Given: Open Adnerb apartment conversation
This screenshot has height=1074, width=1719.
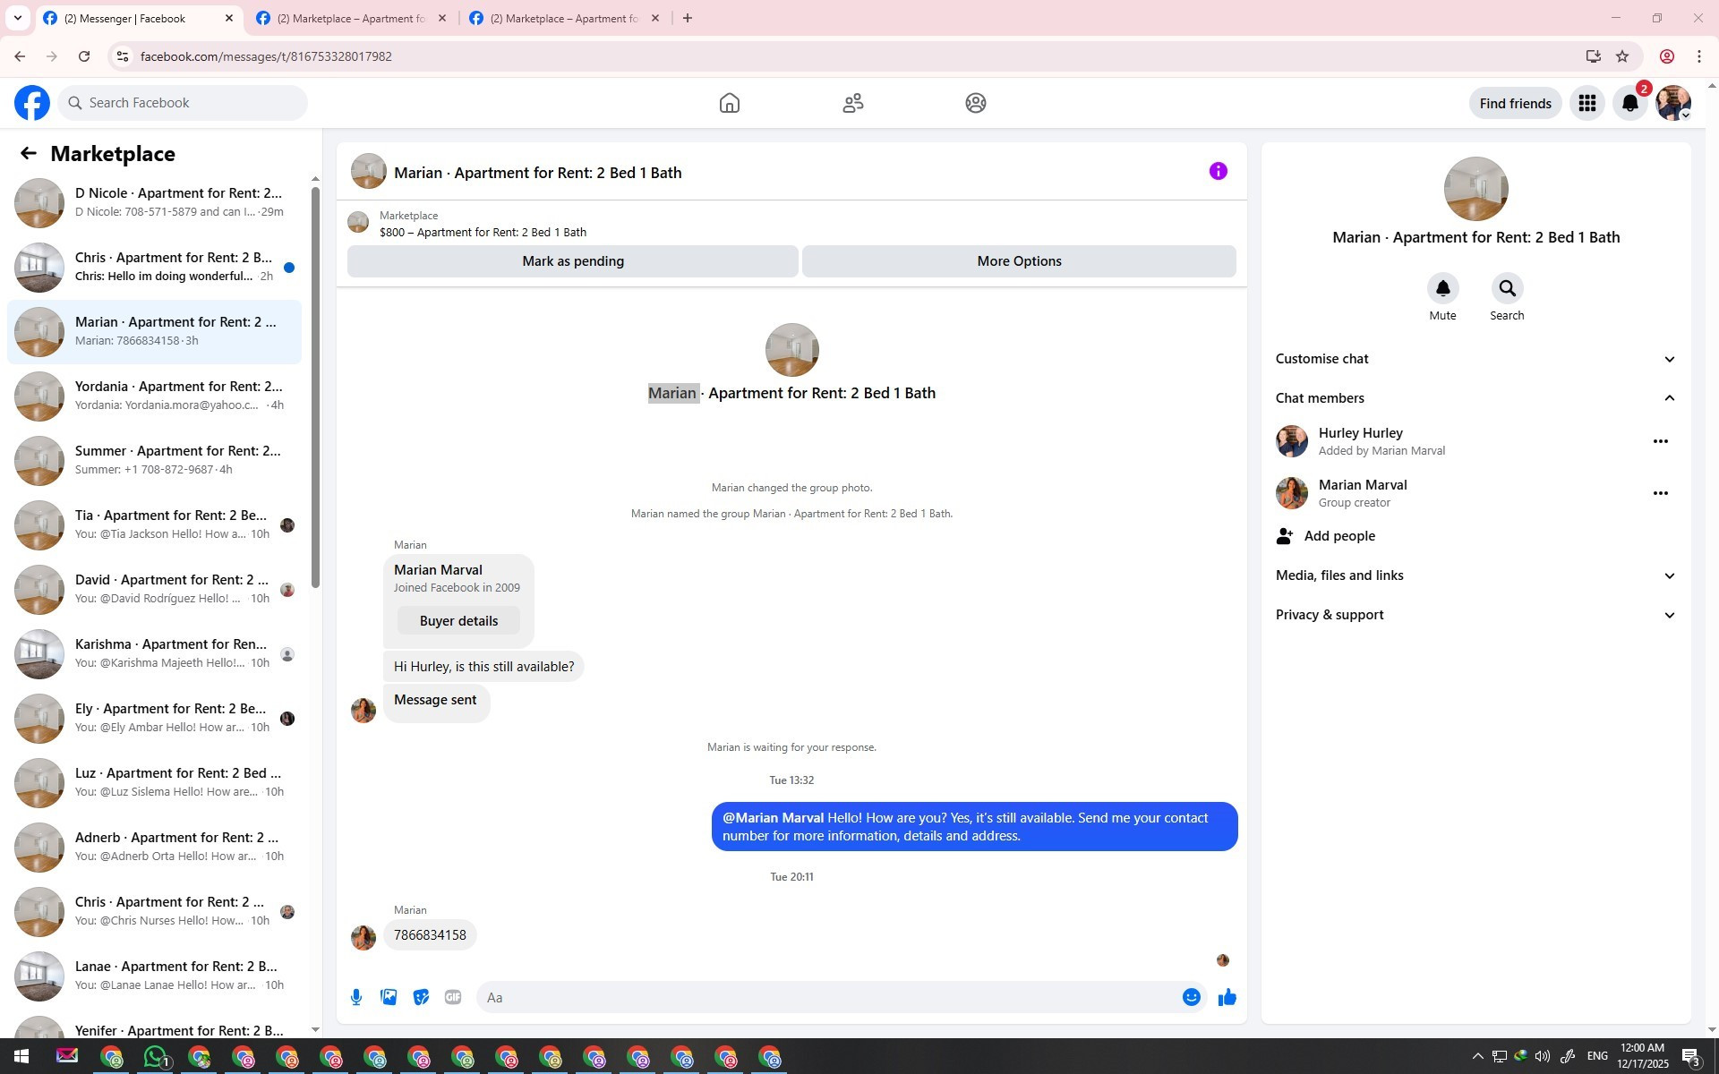Looking at the screenshot, I should click(x=154, y=848).
